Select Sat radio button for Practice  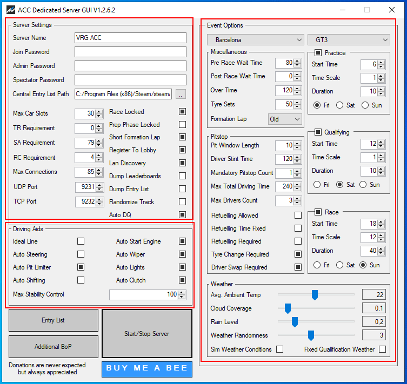coord(340,105)
